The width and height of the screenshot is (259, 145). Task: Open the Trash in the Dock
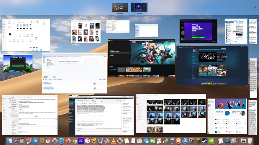pos(250,141)
